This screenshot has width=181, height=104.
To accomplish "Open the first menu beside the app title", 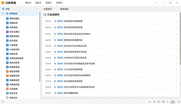I will (x=28, y=3).
